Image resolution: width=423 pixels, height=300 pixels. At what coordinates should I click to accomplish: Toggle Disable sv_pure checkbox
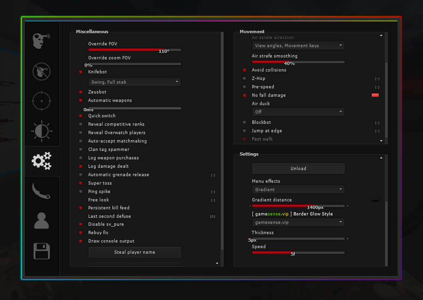pyautogui.click(x=81, y=224)
